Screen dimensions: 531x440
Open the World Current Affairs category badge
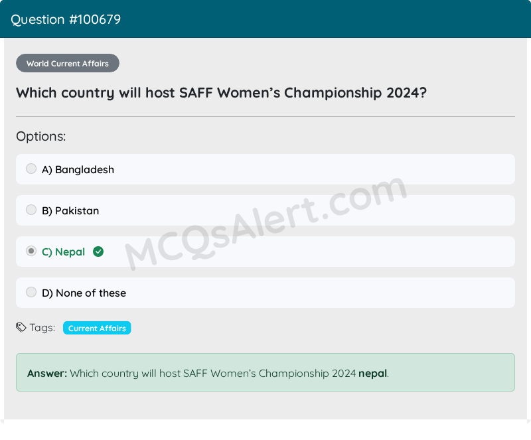pos(68,63)
